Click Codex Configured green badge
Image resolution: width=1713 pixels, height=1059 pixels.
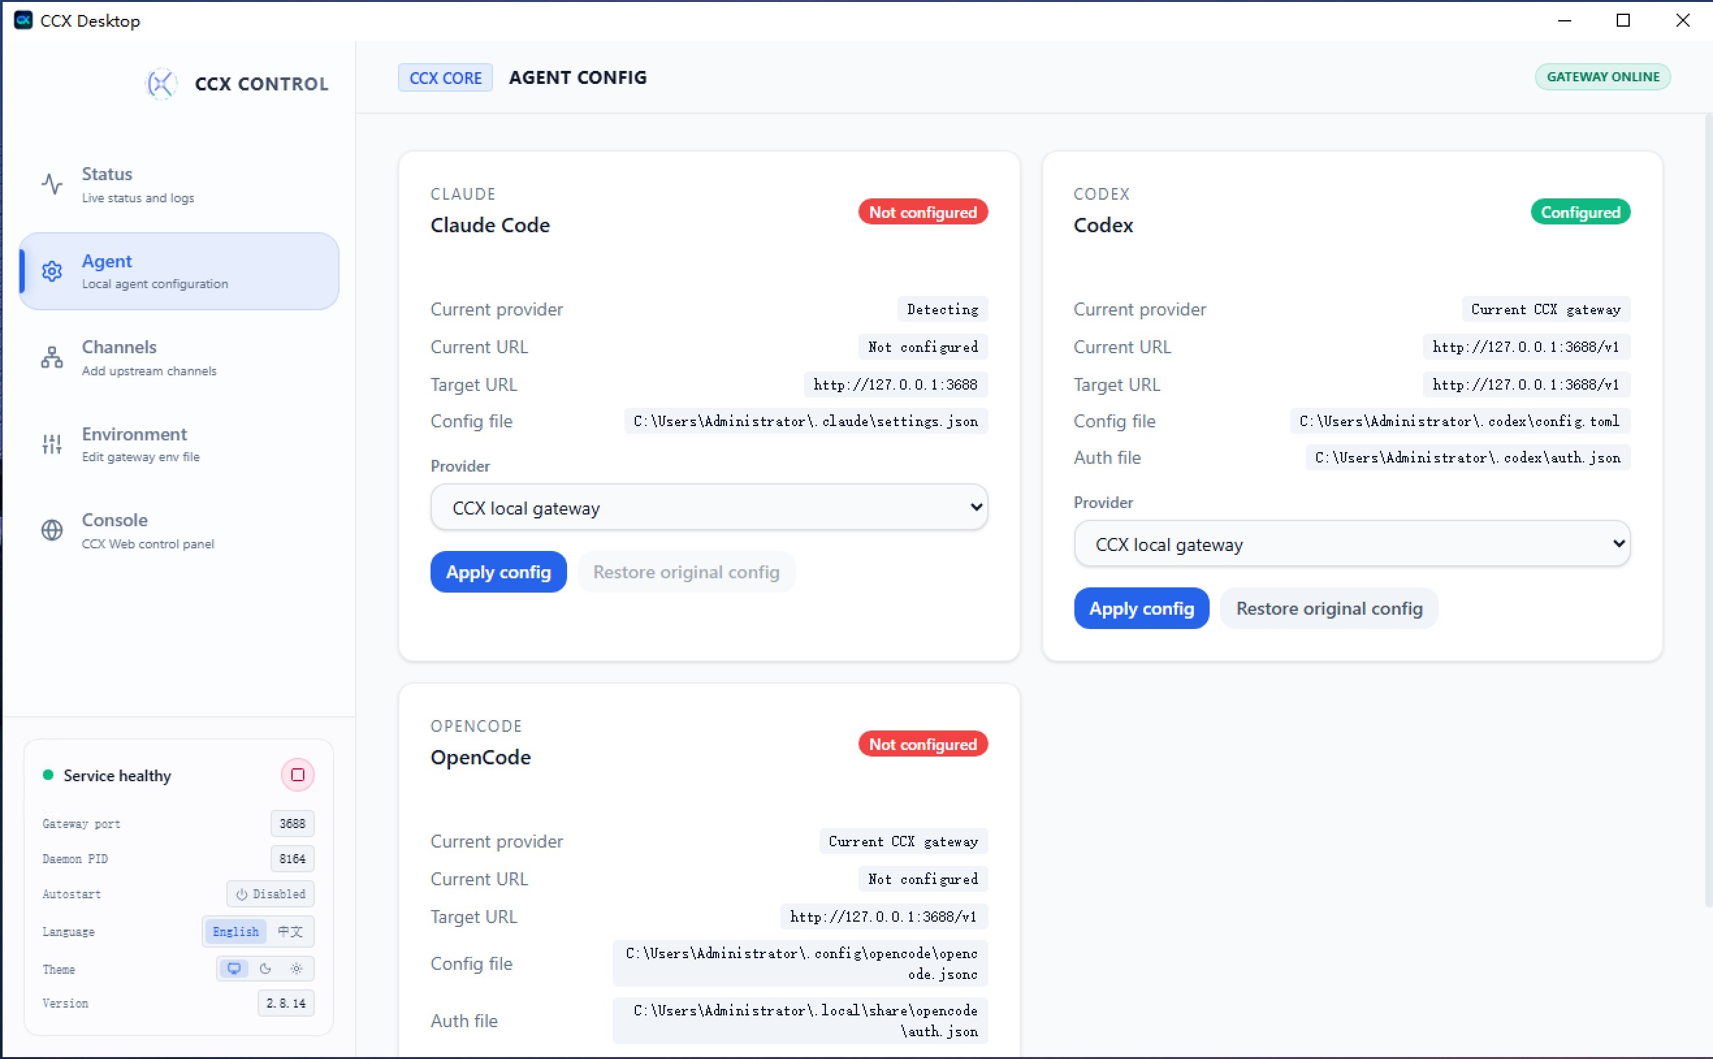(x=1580, y=212)
